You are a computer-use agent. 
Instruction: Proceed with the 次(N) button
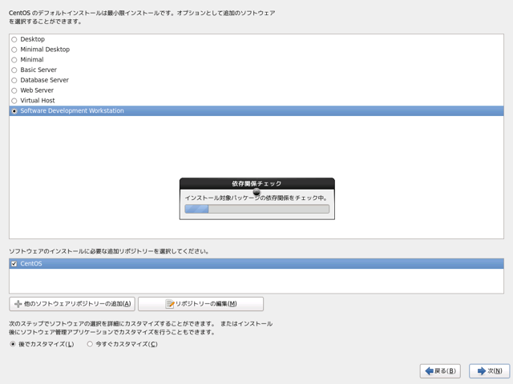click(490, 371)
